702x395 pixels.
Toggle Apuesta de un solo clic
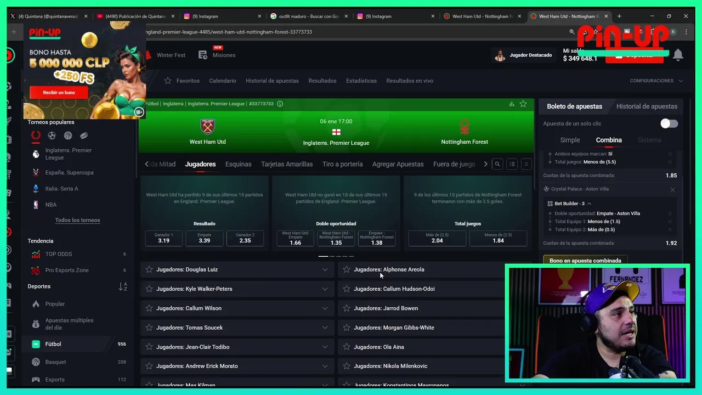[669, 123]
